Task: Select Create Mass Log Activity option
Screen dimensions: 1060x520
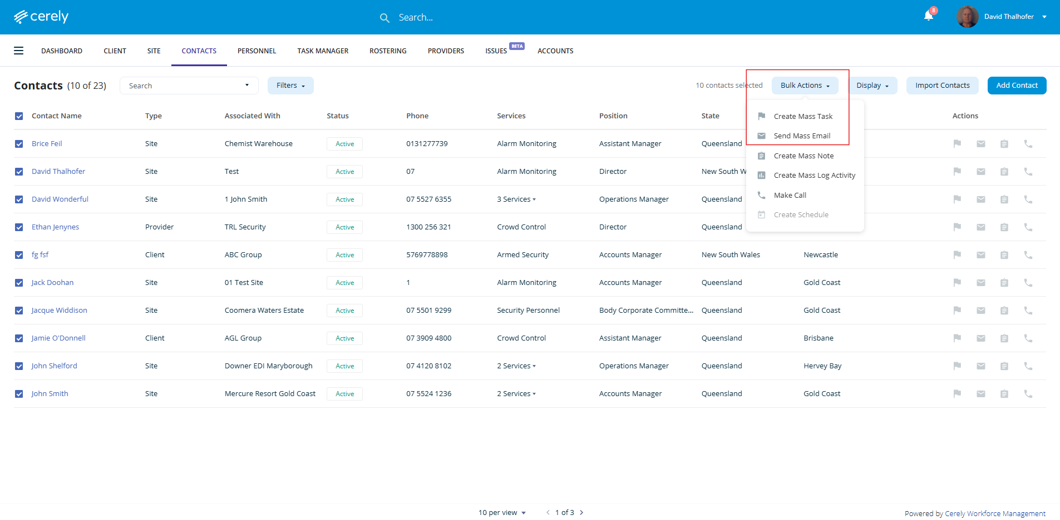Action: tap(814, 176)
